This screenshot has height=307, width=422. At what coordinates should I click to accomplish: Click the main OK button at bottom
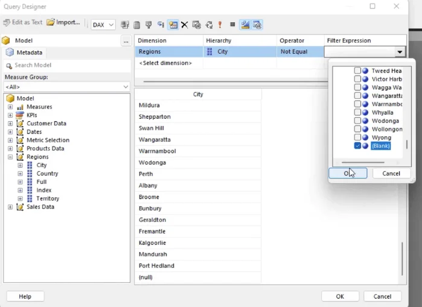(x=340, y=297)
